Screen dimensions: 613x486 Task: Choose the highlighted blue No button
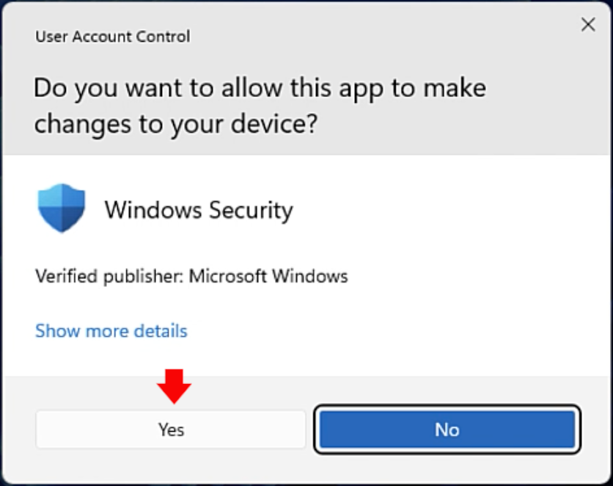[x=447, y=429]
